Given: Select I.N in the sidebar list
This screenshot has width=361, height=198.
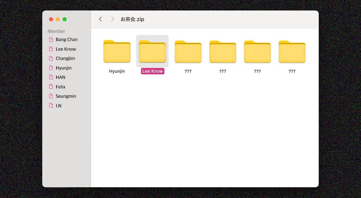Looking at the screenshot, I should [x=59, y=106].
